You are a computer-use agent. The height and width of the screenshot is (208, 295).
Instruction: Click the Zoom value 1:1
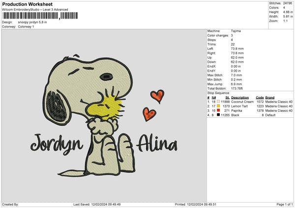[x=285, y=21]
